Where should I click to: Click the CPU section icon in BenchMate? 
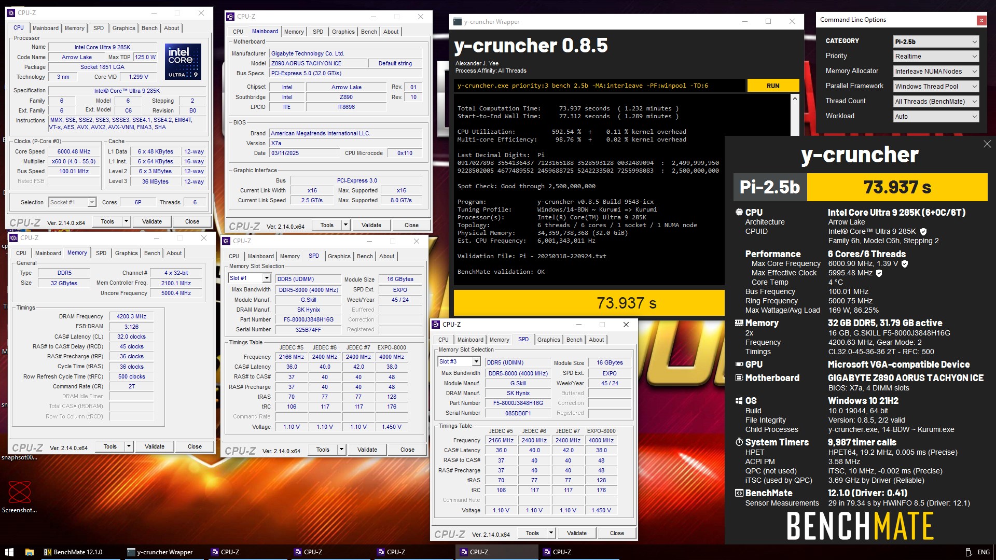point(739,212)
